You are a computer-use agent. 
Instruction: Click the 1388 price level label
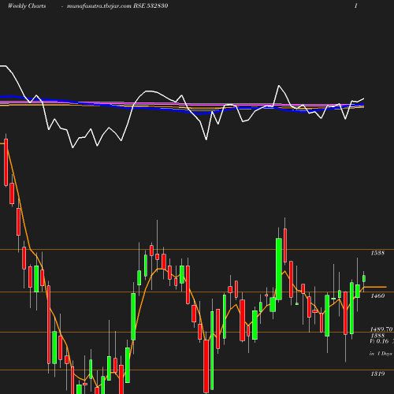pyautogui.click(x=377, y=336)
